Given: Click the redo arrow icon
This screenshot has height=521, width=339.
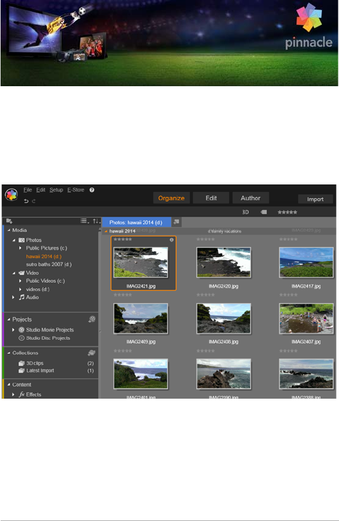Looking at the screenshot, I should pos(34,201).
